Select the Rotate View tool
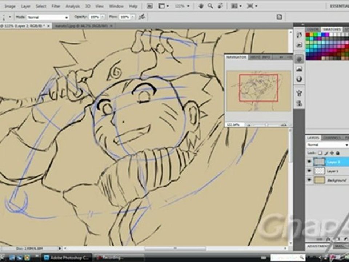The image size is (349, 262). tap(220, 6)
